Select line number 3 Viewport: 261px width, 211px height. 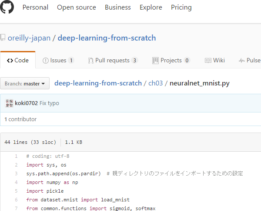[x=16, y=174]
